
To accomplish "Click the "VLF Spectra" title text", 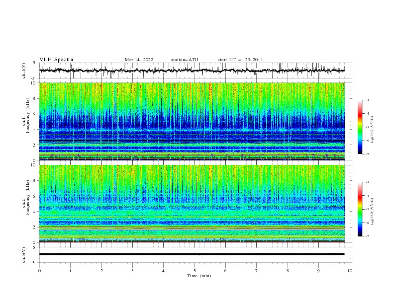I will tap(56, 60).
